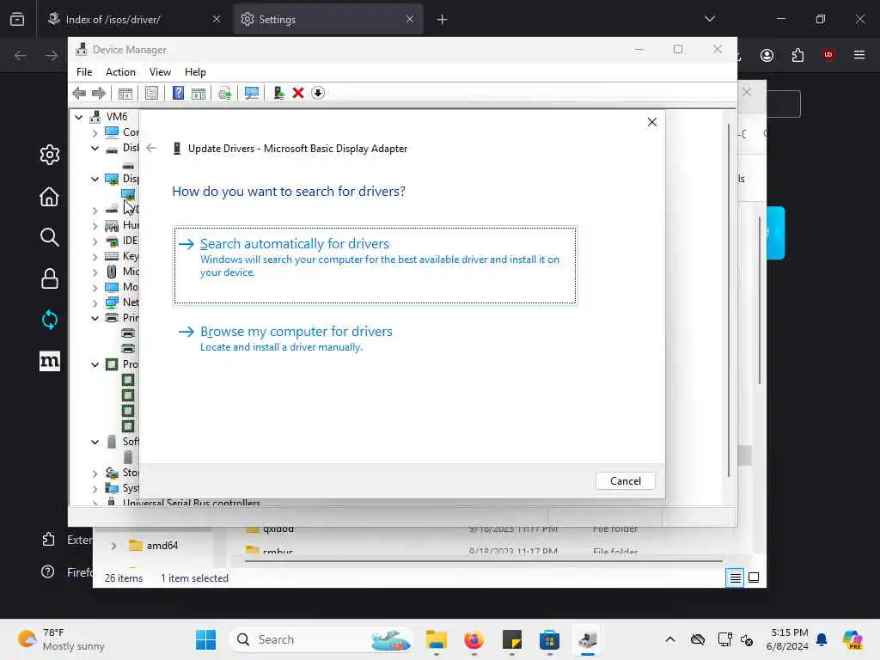This screenshot has height=660, width=880.
Task: Open File Explorer from the taskbar
Action: click(436, 639)
